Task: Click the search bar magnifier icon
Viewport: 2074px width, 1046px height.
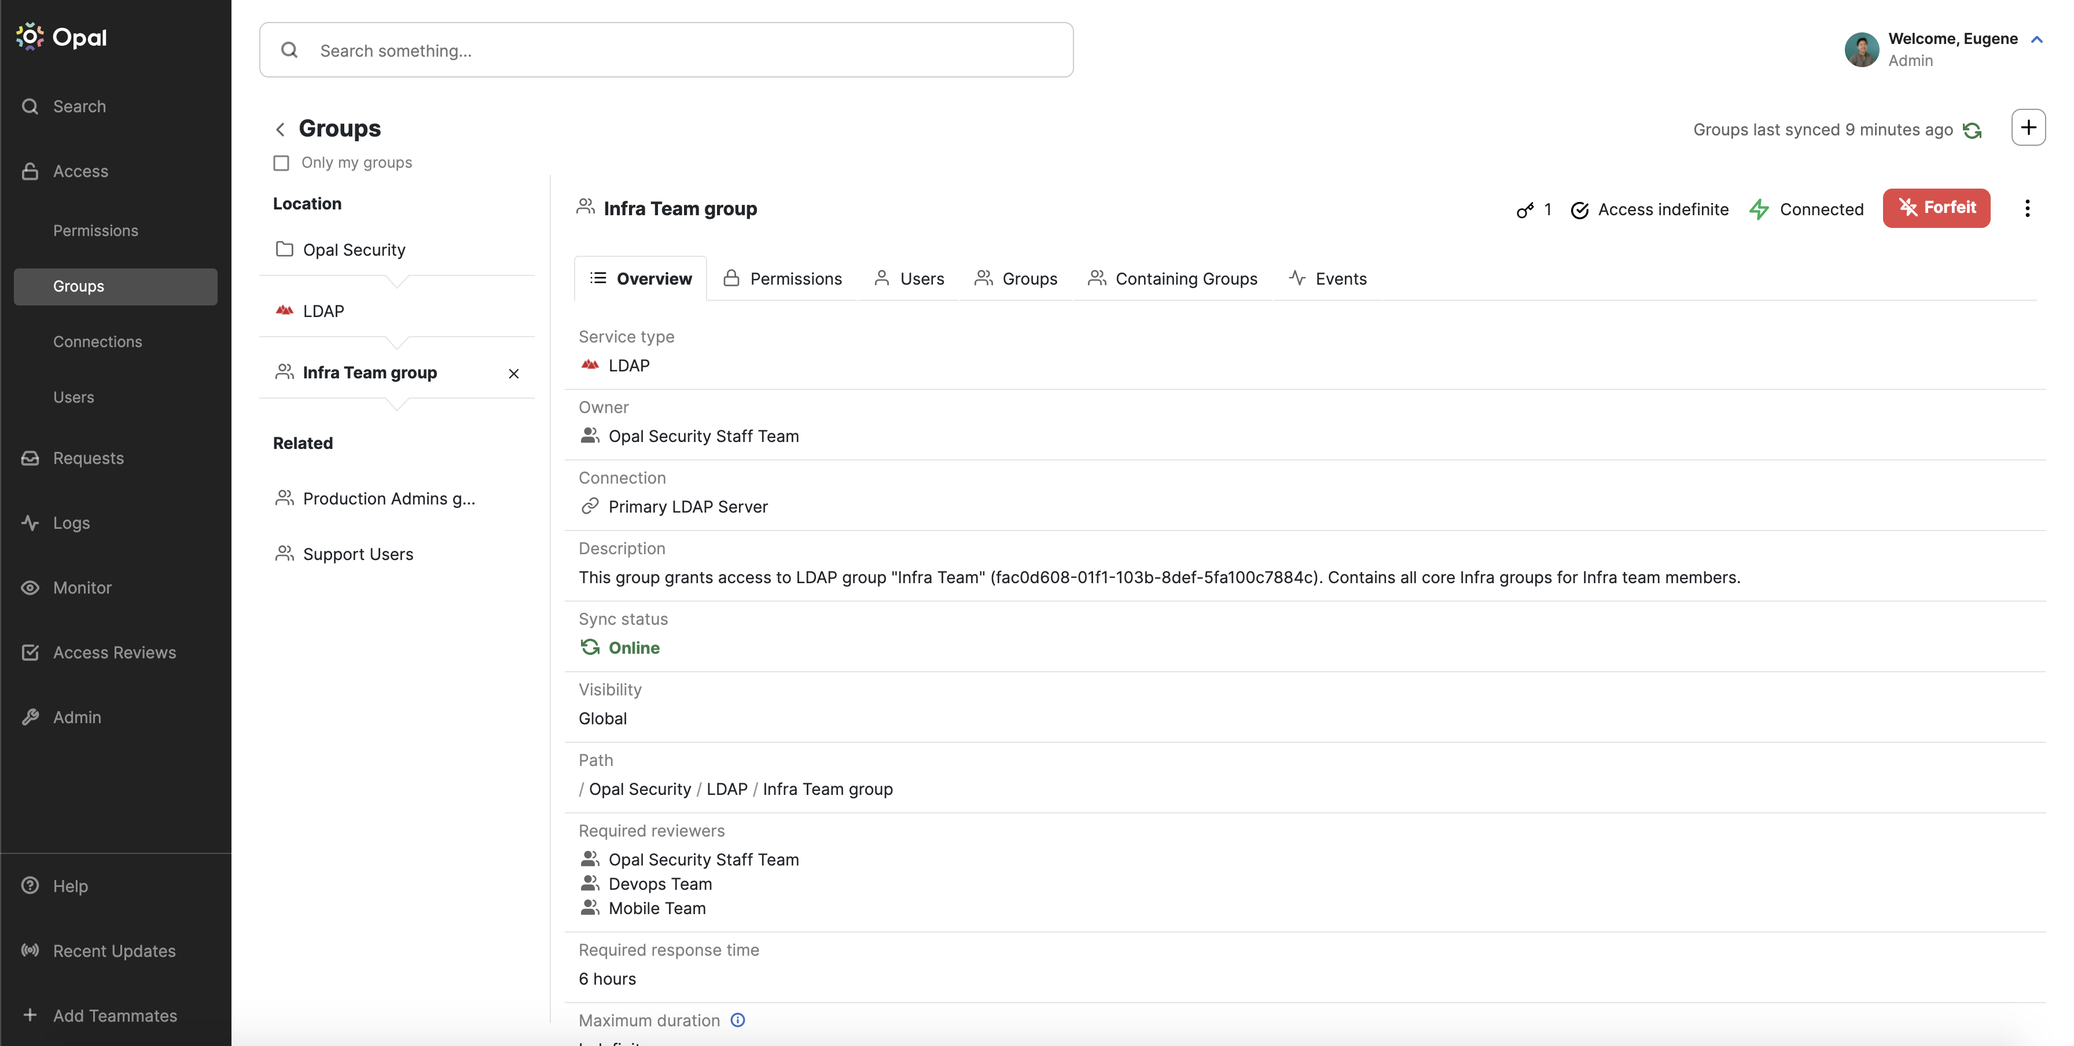Action: coord(289,50)
